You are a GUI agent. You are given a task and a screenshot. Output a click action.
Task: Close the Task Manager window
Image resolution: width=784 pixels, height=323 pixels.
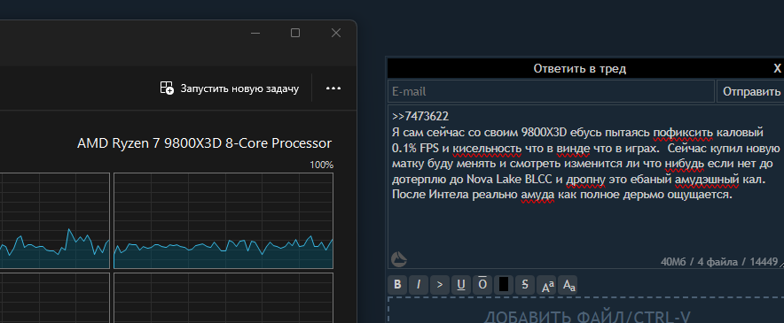tap(336, 33)
